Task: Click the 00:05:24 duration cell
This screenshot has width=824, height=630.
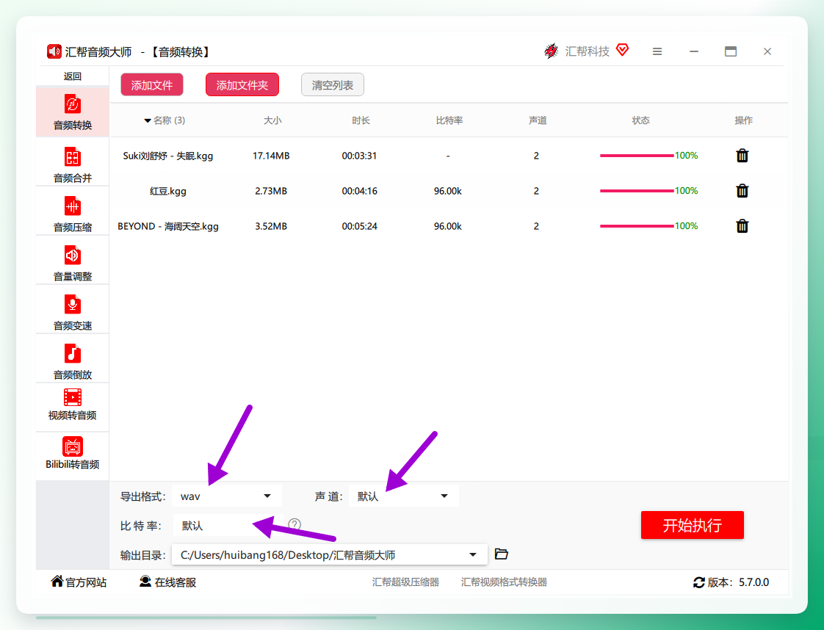Action: tap(359, 226)
